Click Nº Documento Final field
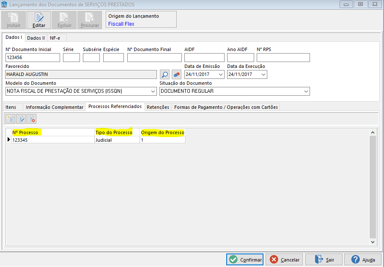The width and height of the screenshot is (384, 267). pyautogui.click(x=154, y=58)
